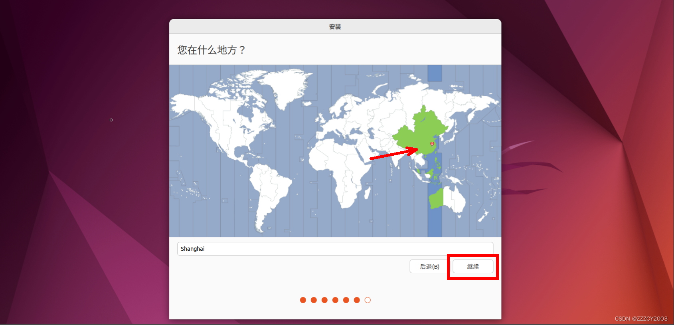Viewport: 674px width, 325px height.
Task: Click the fourth (middle) progress dot
Action: coord(335,300)
